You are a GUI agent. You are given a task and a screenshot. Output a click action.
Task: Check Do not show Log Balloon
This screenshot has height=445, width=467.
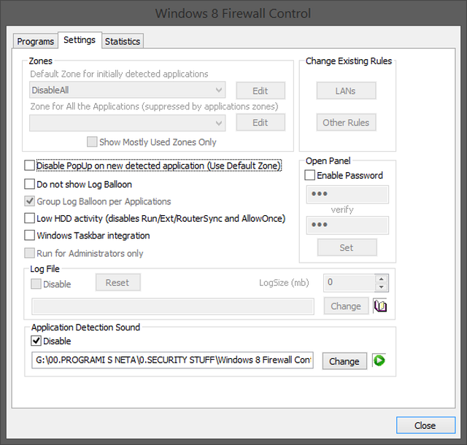[x=30, y=185]
